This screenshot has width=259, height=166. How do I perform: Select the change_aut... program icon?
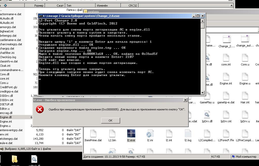(x=245, y=39)
